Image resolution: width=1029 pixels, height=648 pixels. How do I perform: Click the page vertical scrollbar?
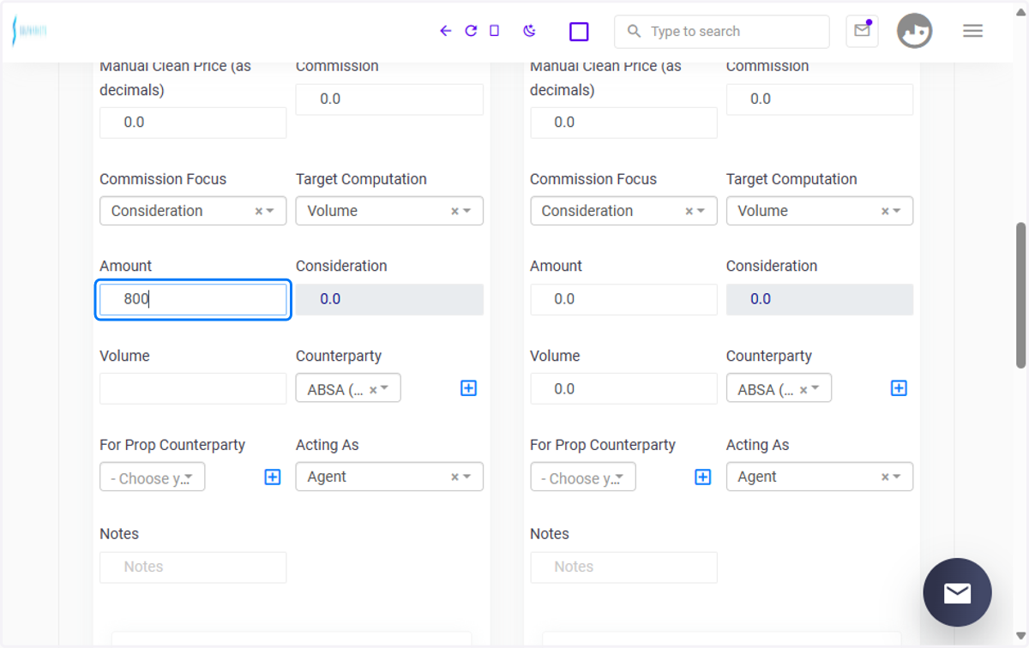[1020, 296]
